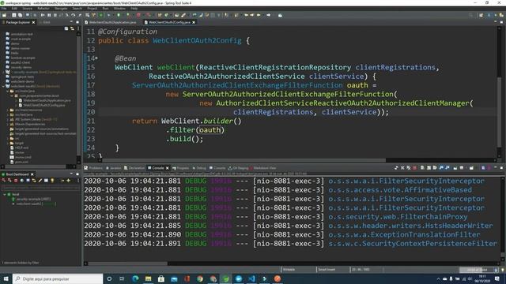
Task: Minimize the Package Explorer panel
Action: click(x=71, y=22)
